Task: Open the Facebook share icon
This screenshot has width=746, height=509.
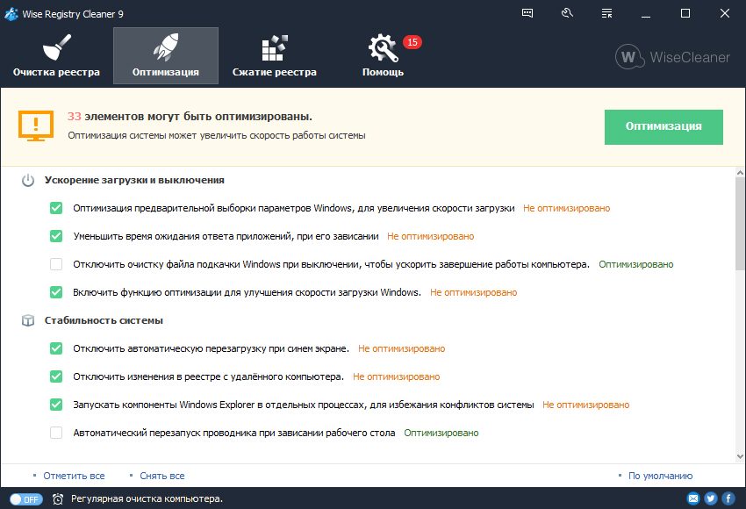Action: [x=728, y=498]
